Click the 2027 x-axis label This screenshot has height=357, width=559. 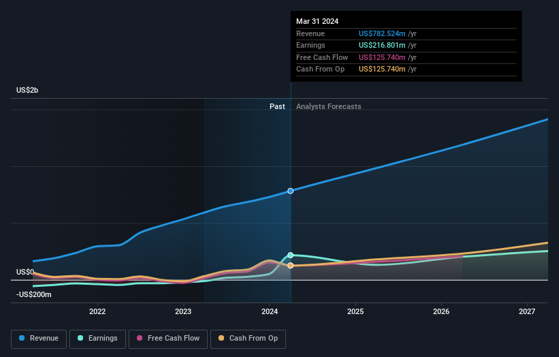point(527,311)
